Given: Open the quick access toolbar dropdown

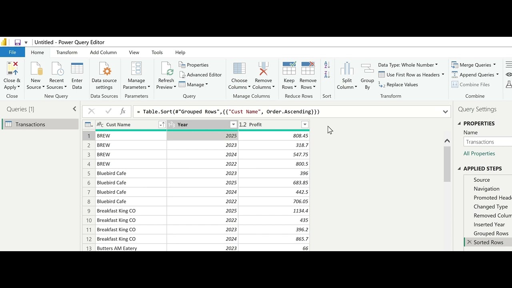Looking at the screenshot, I should point(26,42).
